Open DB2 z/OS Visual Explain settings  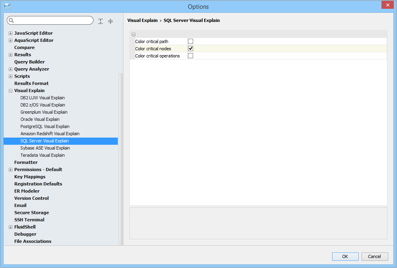pos(43,105)
